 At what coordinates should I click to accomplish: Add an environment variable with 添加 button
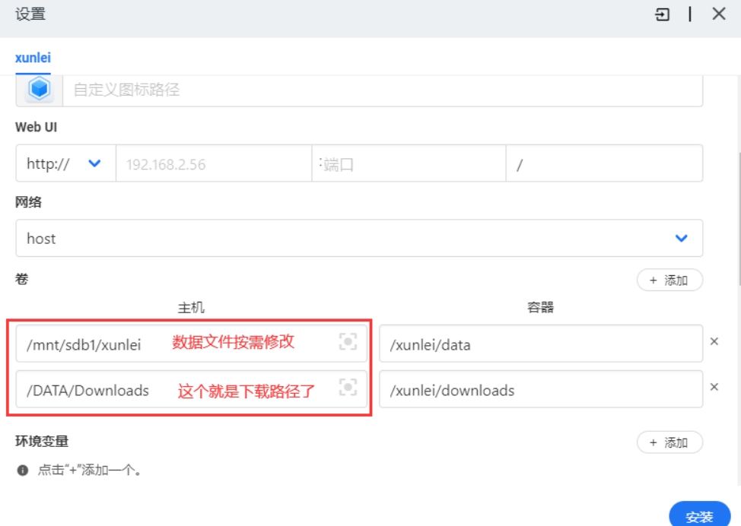669,442
